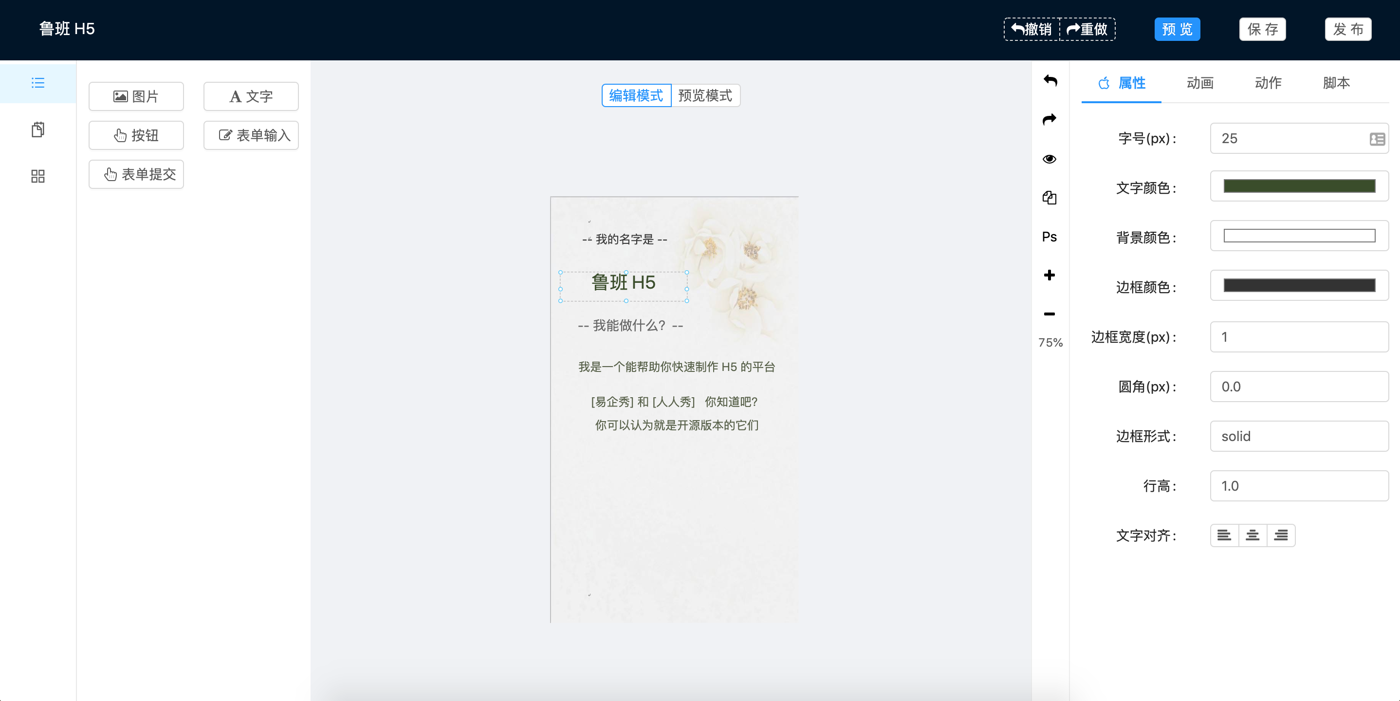This screenshot has height=701, width=1400.
Task: Click the 保存 save button
Action: click(x=1262, y=29)
